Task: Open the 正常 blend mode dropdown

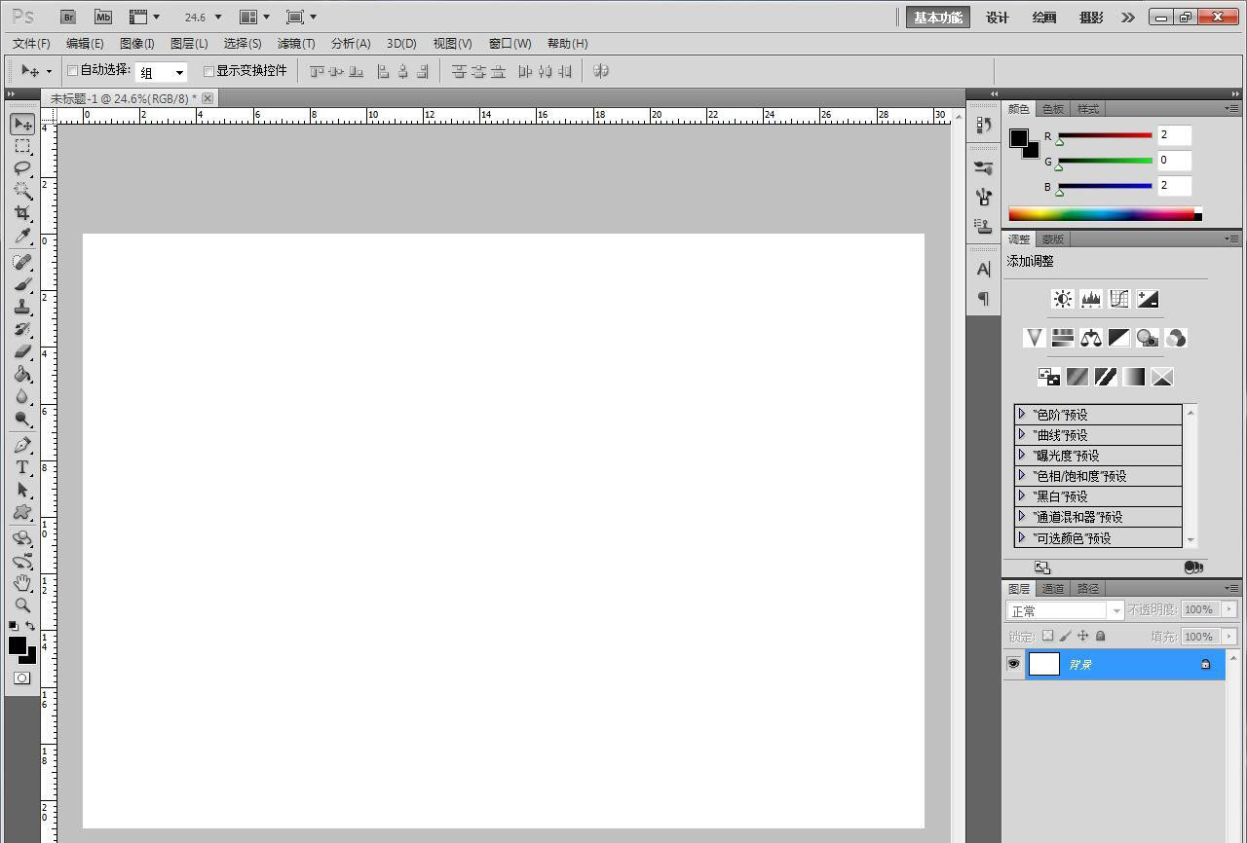Action: coord(1065,610)
